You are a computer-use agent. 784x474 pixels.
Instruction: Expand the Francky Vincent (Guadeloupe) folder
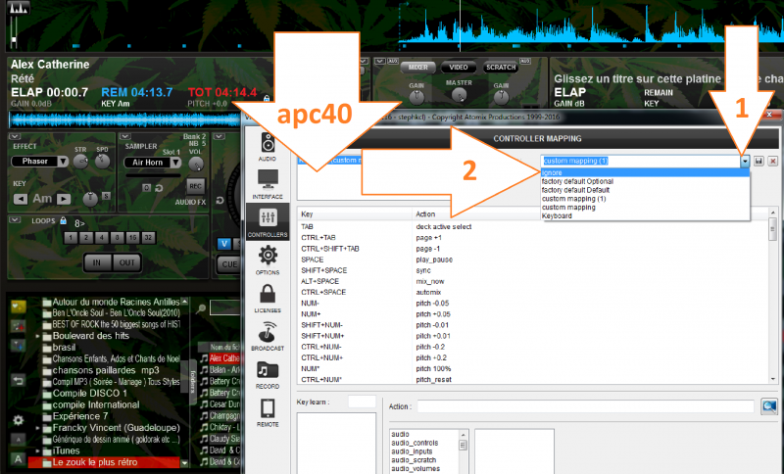point(37,428)
